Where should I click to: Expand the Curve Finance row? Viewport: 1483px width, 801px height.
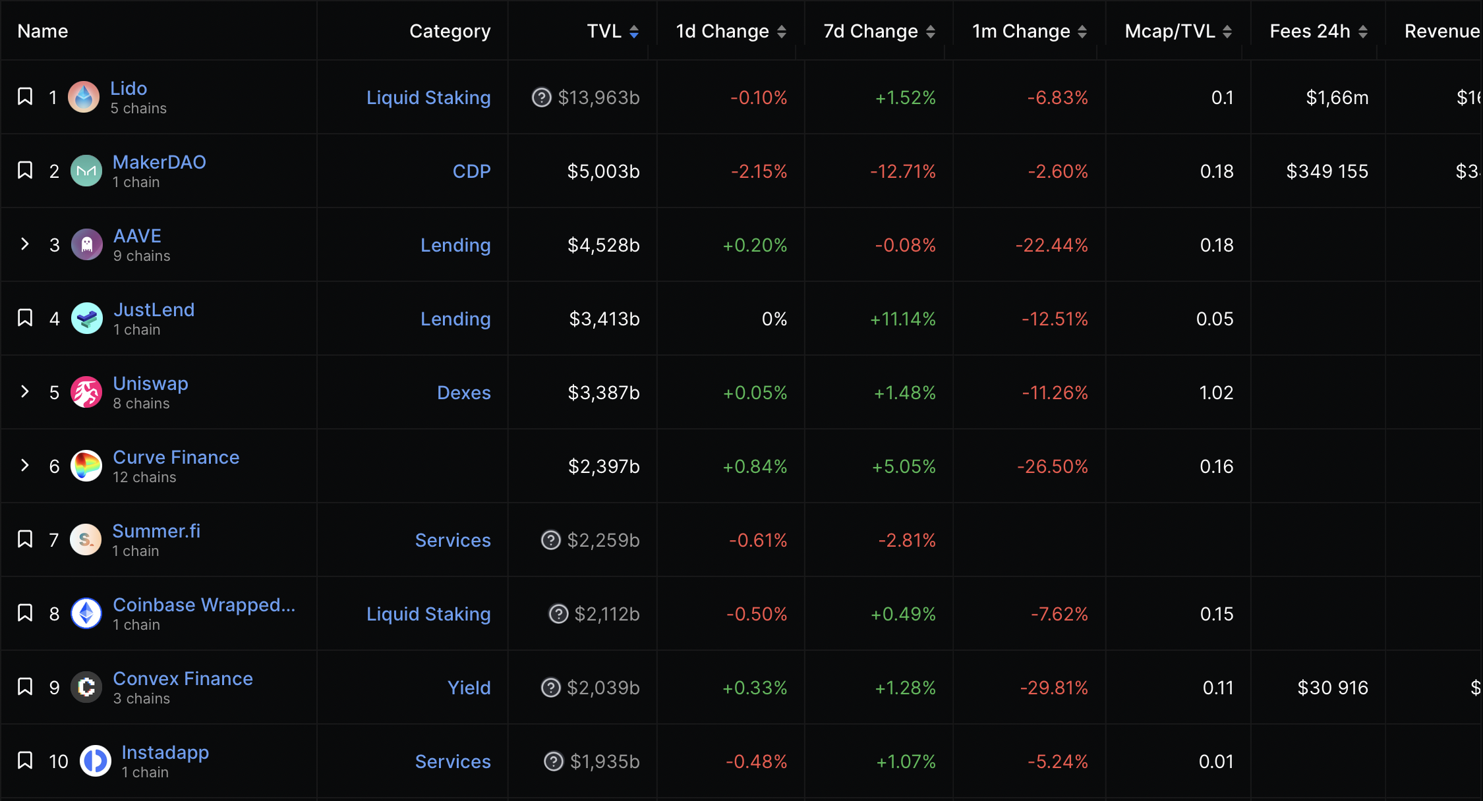[x=25, y=466]
